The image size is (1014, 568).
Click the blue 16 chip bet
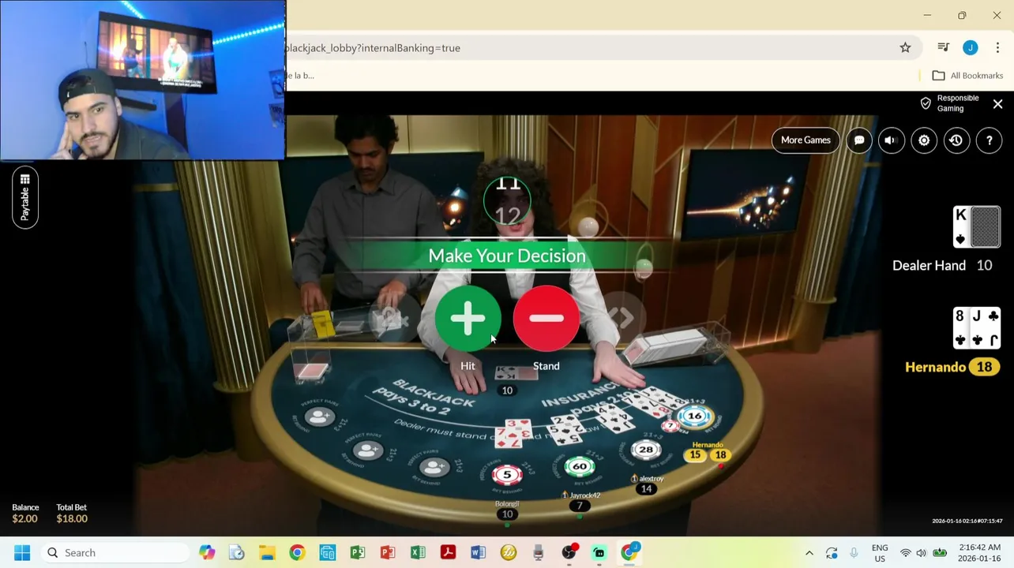[x=695, y=416]
